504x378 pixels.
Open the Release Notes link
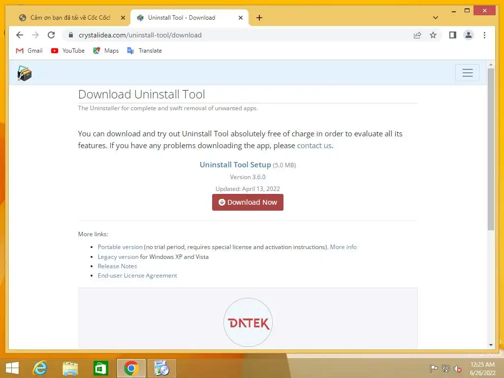coord(117,266)
